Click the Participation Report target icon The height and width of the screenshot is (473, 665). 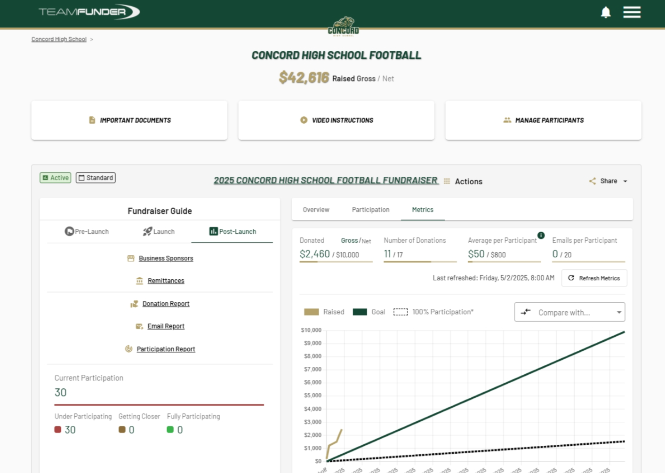pos(128,349)
